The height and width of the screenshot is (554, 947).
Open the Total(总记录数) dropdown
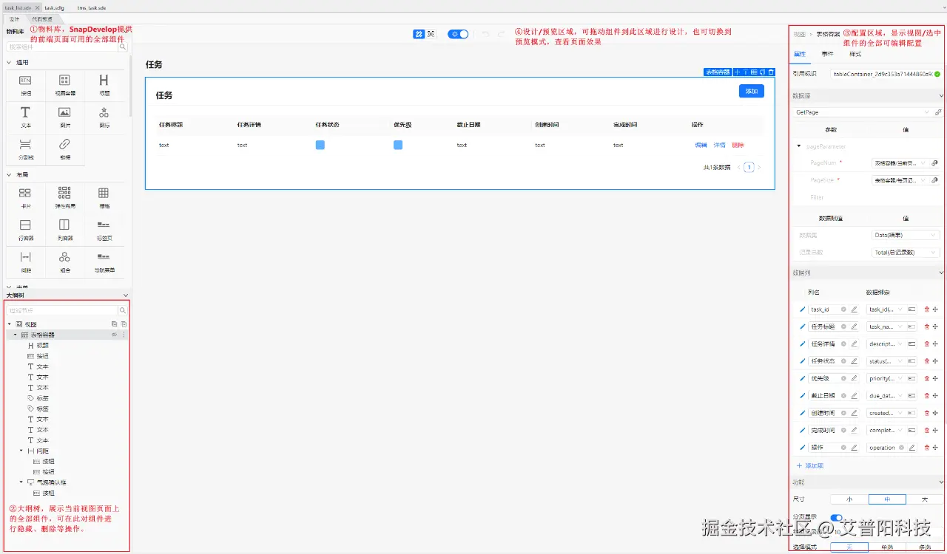click(x=906, y=252)
